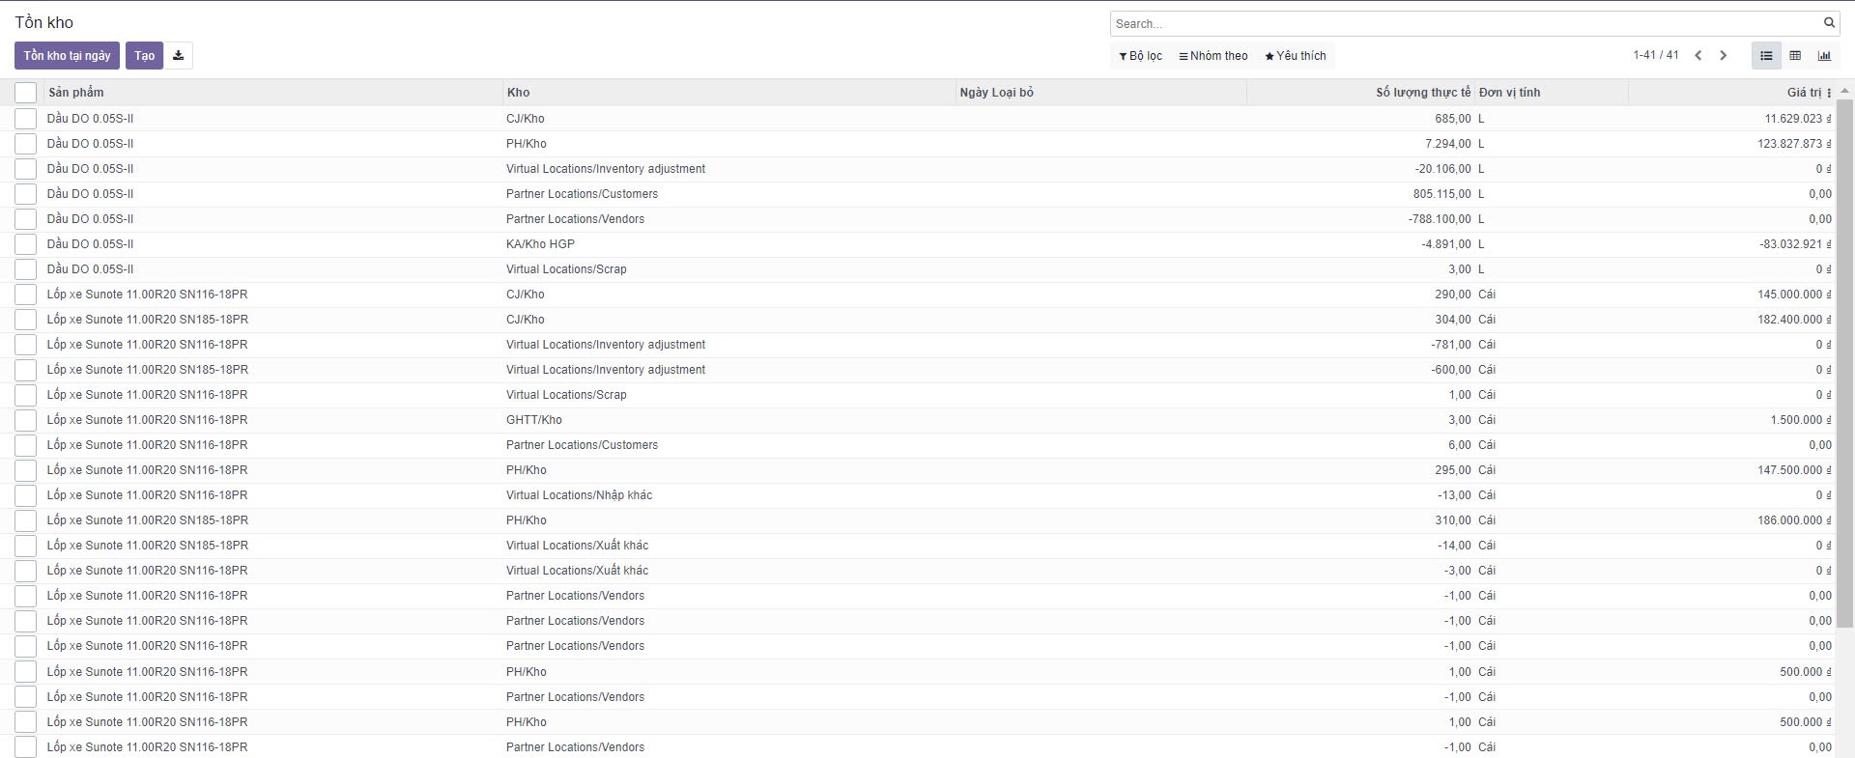This screenshot has width=1855, height=758.
Task: Expand the Nhóm theo grouping dropdown
Action: point(1213,56)
